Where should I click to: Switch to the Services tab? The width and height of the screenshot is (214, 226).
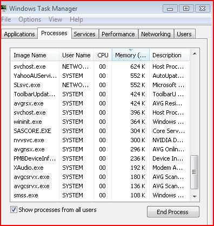click(x=84, y=34)
